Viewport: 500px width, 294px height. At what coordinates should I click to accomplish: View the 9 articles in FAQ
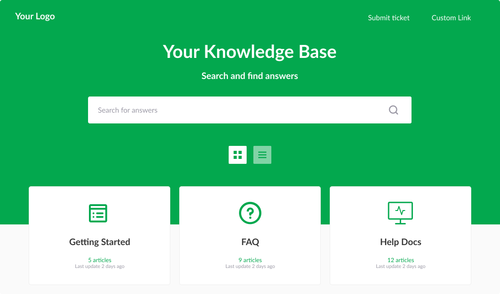pos(250,260)
